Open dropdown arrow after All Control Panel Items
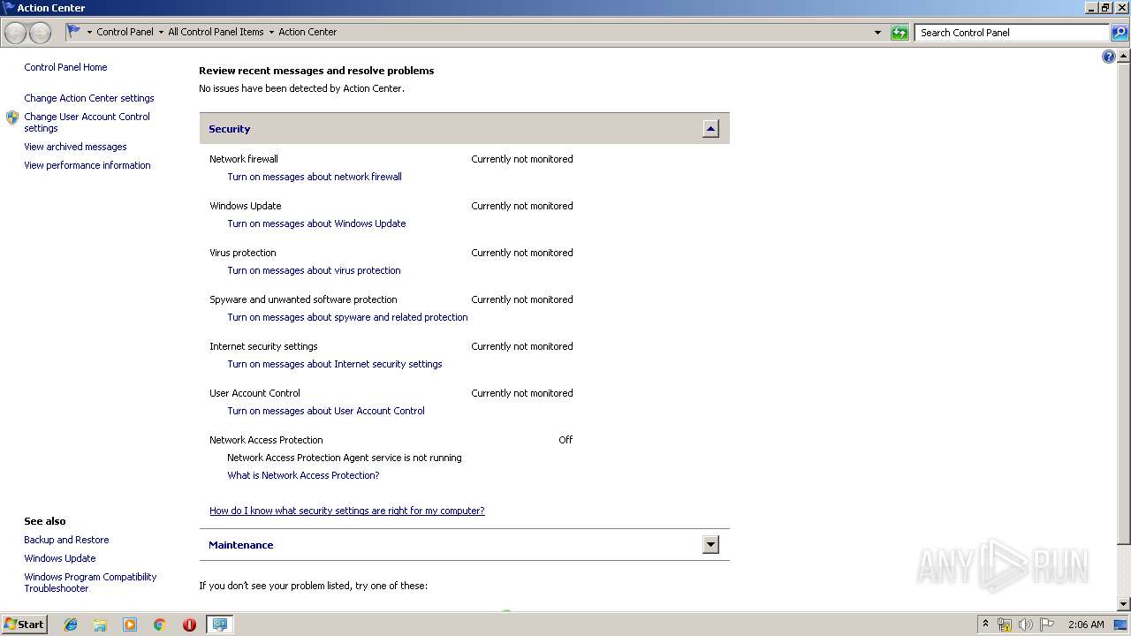The height and width of the screenshot is (636, 1131). pyautogui.click(x=271, y=32)
